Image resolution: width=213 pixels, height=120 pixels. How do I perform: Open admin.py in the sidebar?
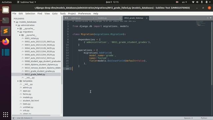(x=27, y=88)
